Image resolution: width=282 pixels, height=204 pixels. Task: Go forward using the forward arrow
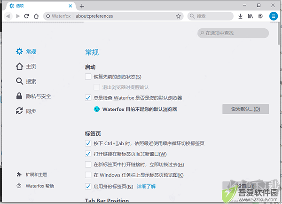(x=18, y=16)
